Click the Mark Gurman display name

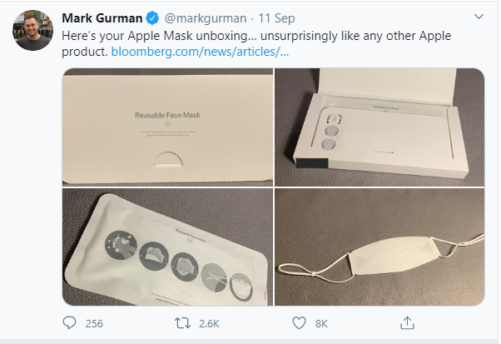coord(103,17)
